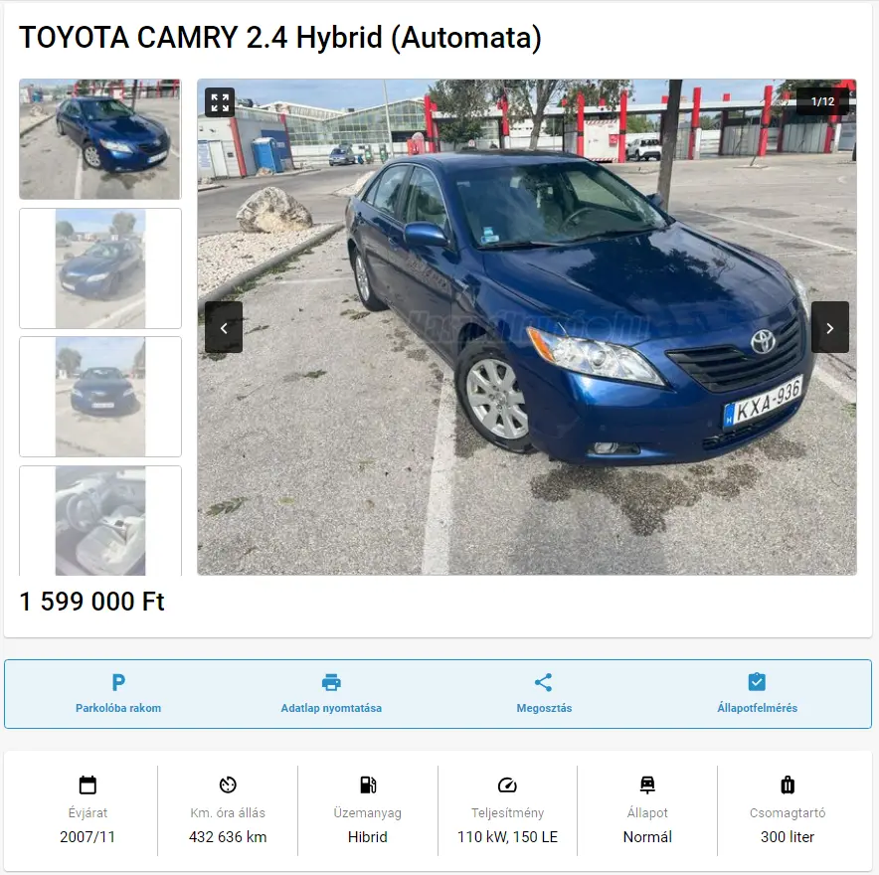
Task: Click the Állapotfelmérés clipboard check icon
Action: (x=757, y=682)
